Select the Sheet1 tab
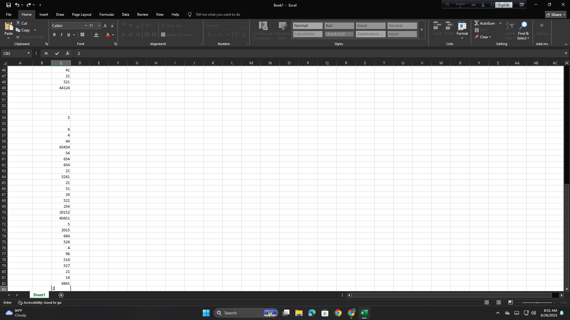Screen dimensions: 570x320 tap(39, 295)
